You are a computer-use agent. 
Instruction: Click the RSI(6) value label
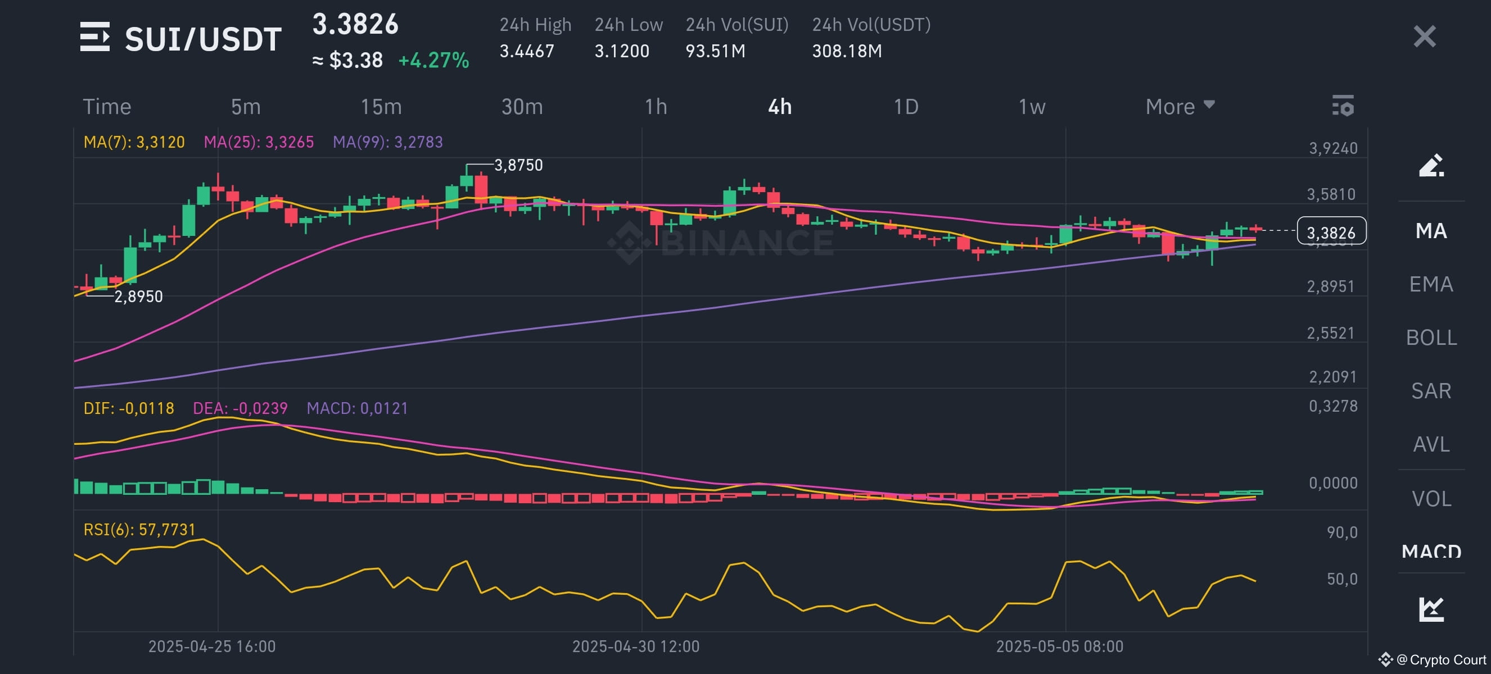click(139, 530)
